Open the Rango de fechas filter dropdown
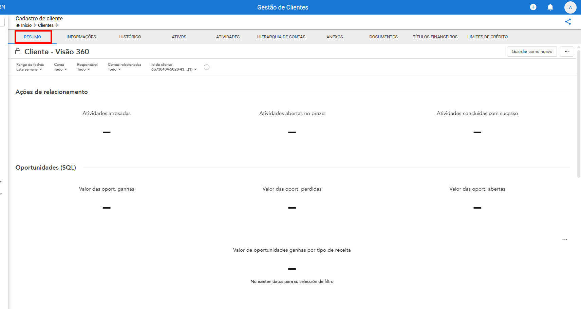 [x=30, y=67]
